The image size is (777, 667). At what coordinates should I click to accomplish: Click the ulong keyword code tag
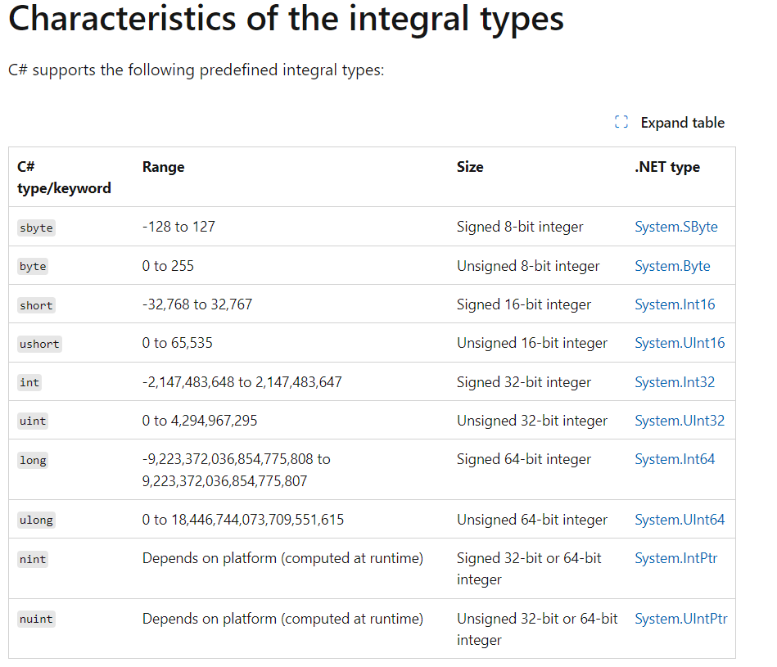(36, 521)
